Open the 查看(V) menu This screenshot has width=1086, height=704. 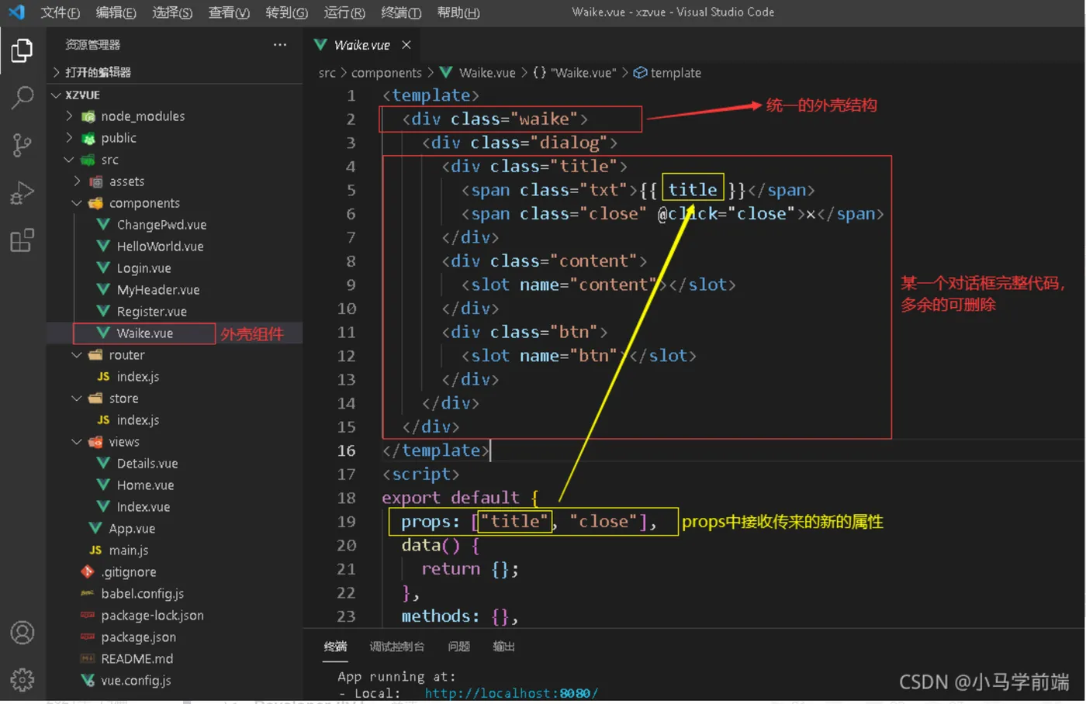tap(229, 12)
